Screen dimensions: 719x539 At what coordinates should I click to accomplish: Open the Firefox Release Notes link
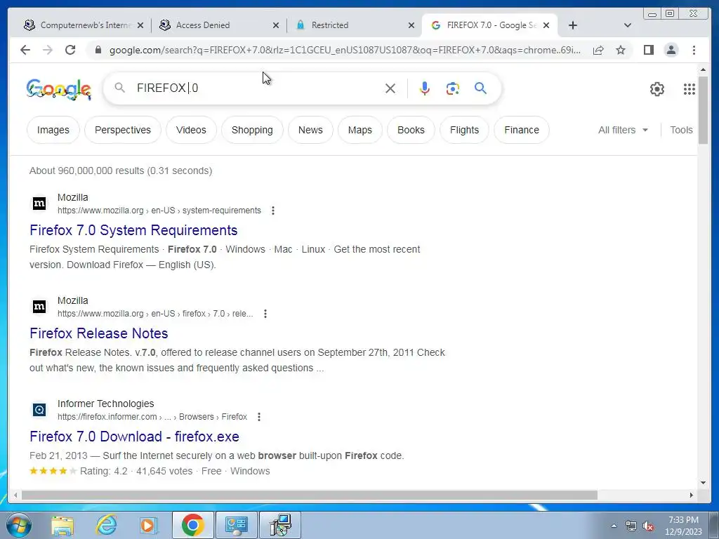coord(98,333)
